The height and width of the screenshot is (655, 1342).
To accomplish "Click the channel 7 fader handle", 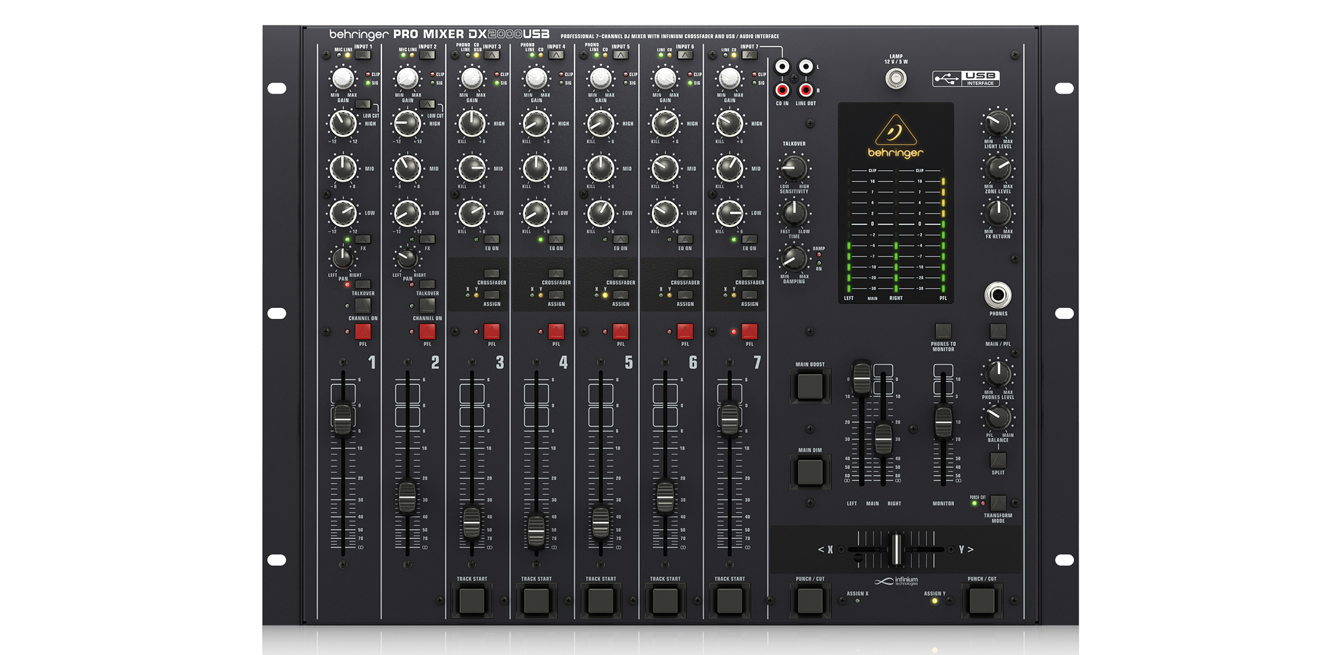I will [729, 419].
